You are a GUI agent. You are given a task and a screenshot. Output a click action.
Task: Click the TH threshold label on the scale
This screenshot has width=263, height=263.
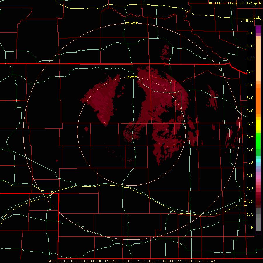[x=251, y=228]
